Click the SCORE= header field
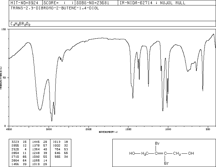 click(59, 3)
